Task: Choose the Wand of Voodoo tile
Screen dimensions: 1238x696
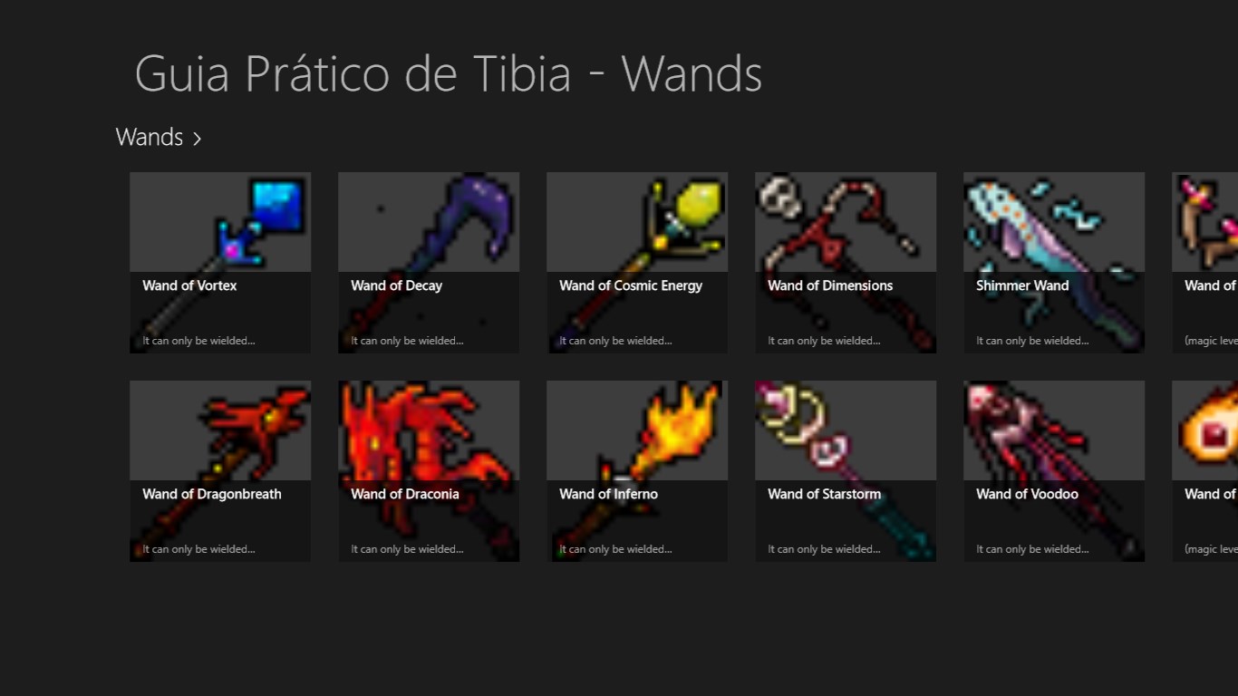Action: pyautogui.click(x=1054, y=471)
